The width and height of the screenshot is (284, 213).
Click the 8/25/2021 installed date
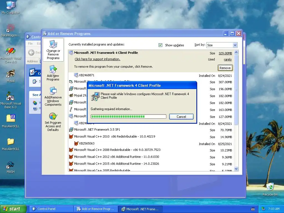pos(225,144)
